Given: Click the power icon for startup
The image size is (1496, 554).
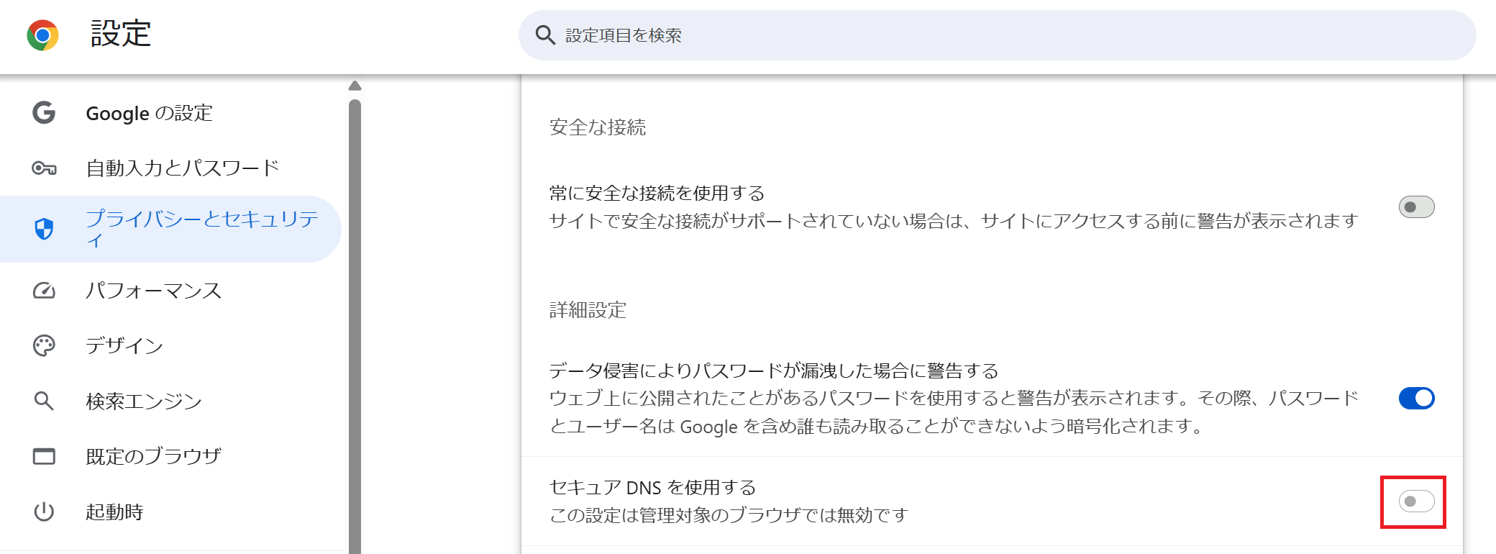Looking at the screenshot, I should pos(44,512).
